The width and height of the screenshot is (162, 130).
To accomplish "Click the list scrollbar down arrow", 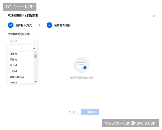I will (x=35, y=81).
